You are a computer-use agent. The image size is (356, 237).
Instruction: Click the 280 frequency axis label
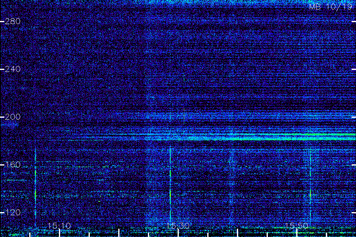[x=13, y=21]
